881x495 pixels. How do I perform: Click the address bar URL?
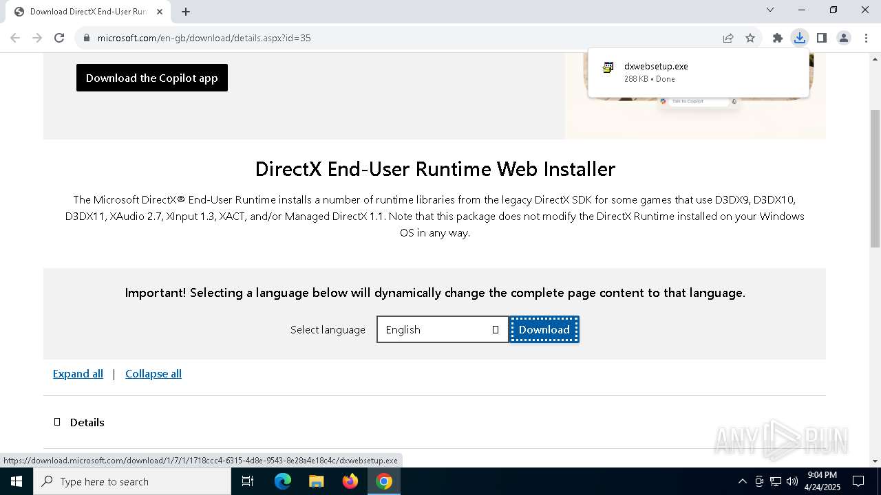pos(204,38)
